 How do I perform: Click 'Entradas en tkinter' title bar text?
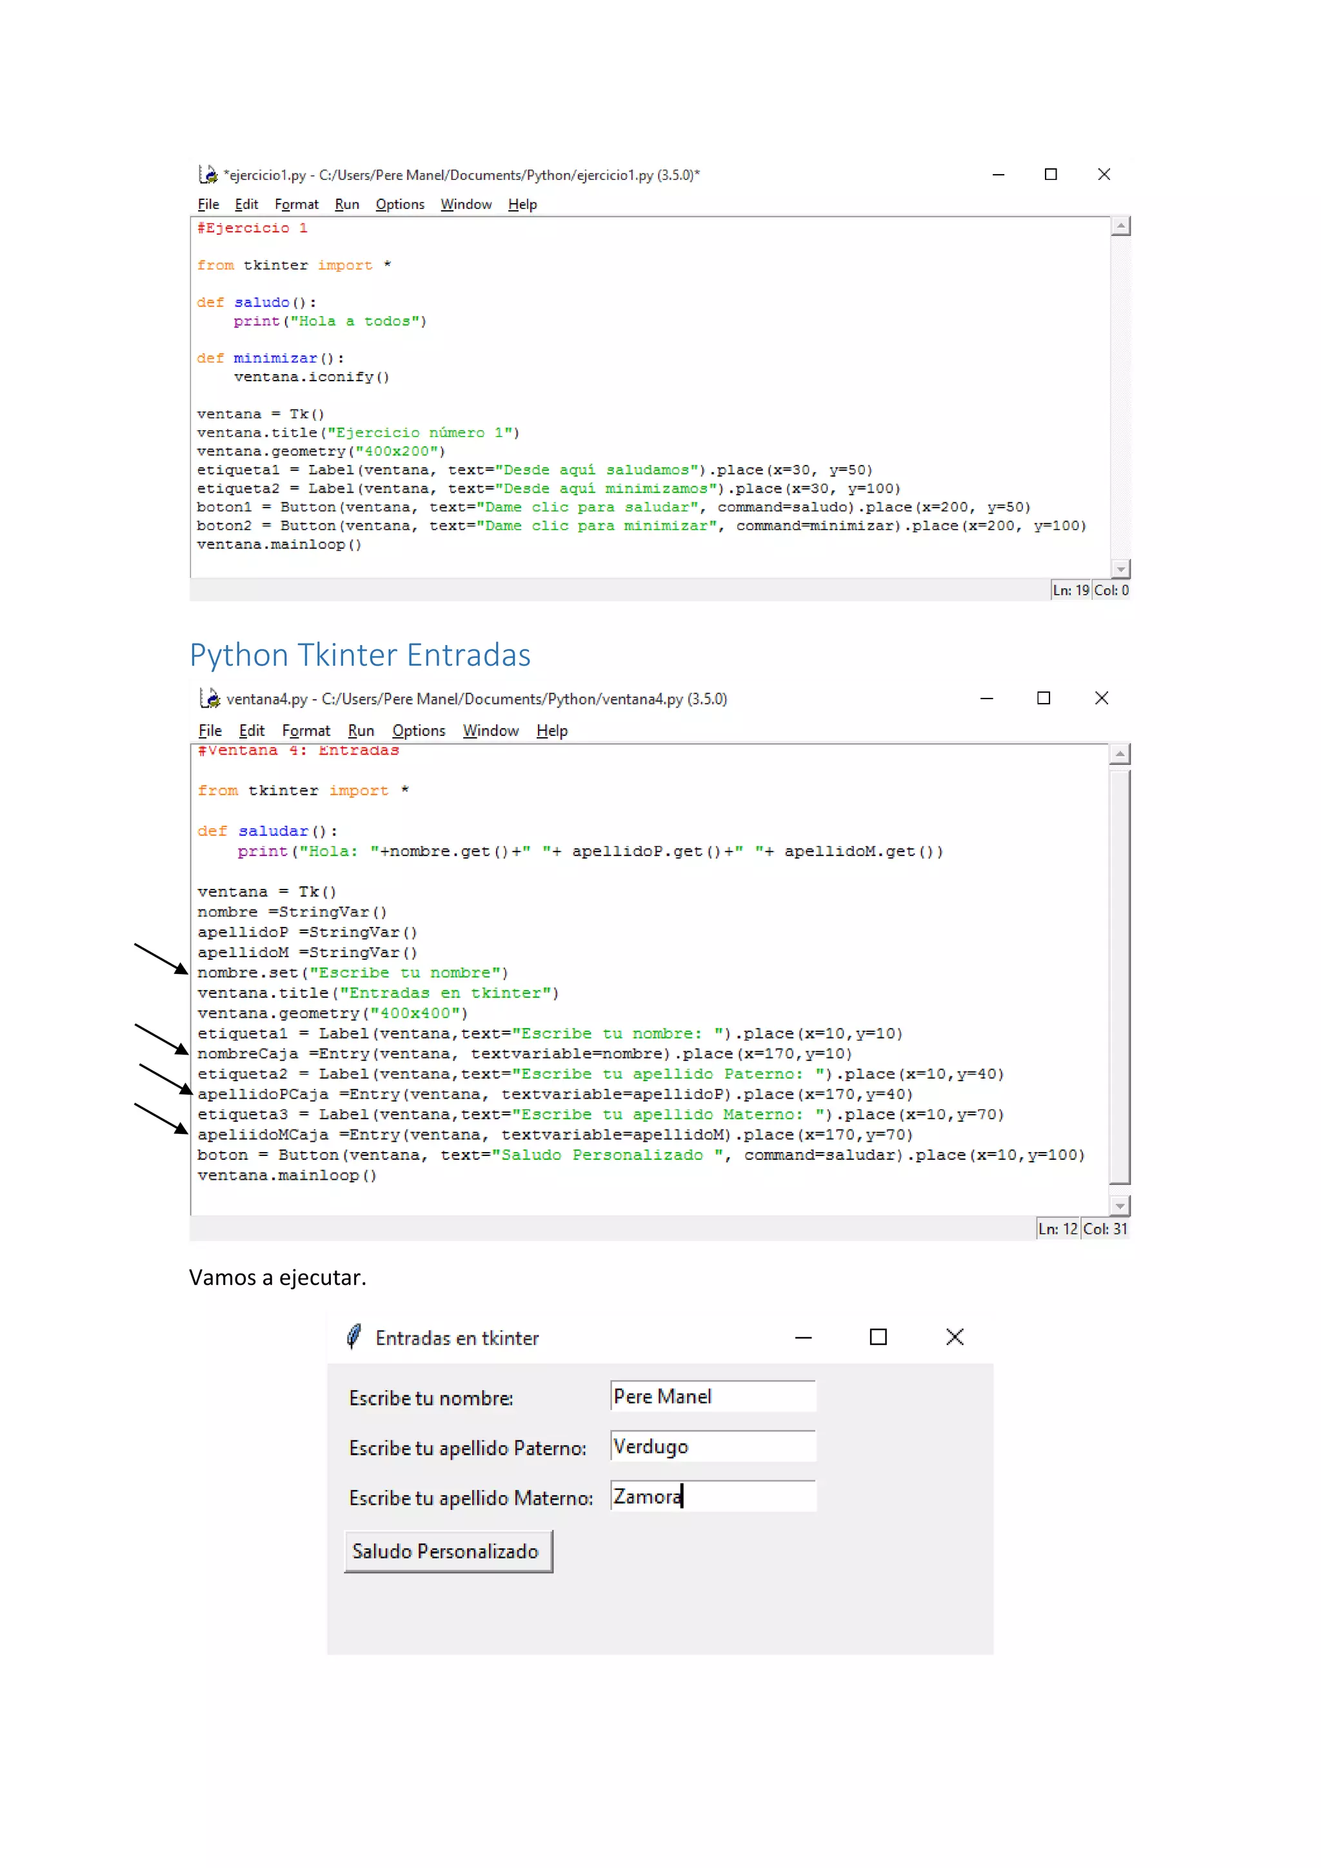(x=457, y=1338)
